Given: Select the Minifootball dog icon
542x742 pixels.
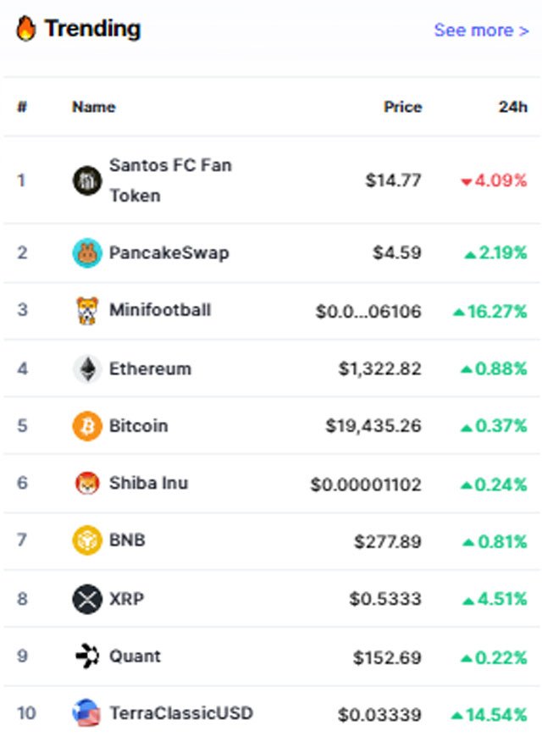Looking at the screenshot, I should (x=87, y=310).
